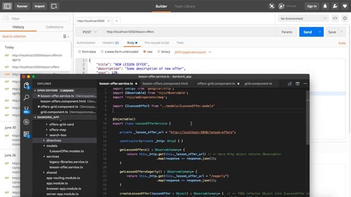
Task: Click the Runner button
Action: point(22,6)
